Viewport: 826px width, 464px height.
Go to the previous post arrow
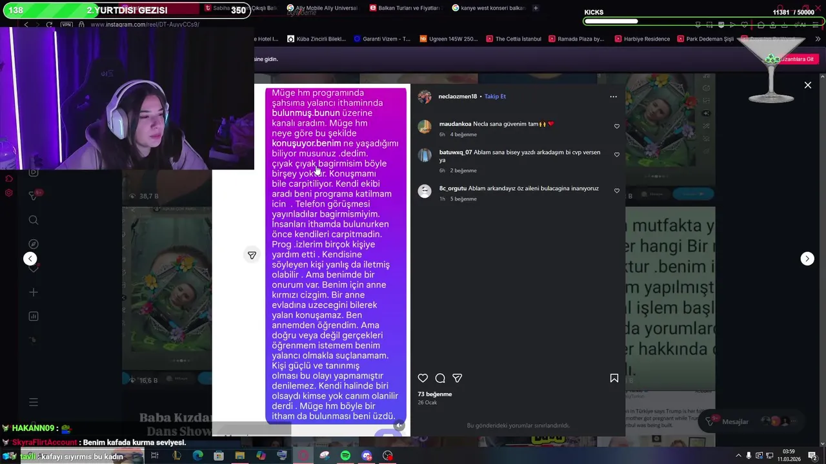tap(30, 258)
